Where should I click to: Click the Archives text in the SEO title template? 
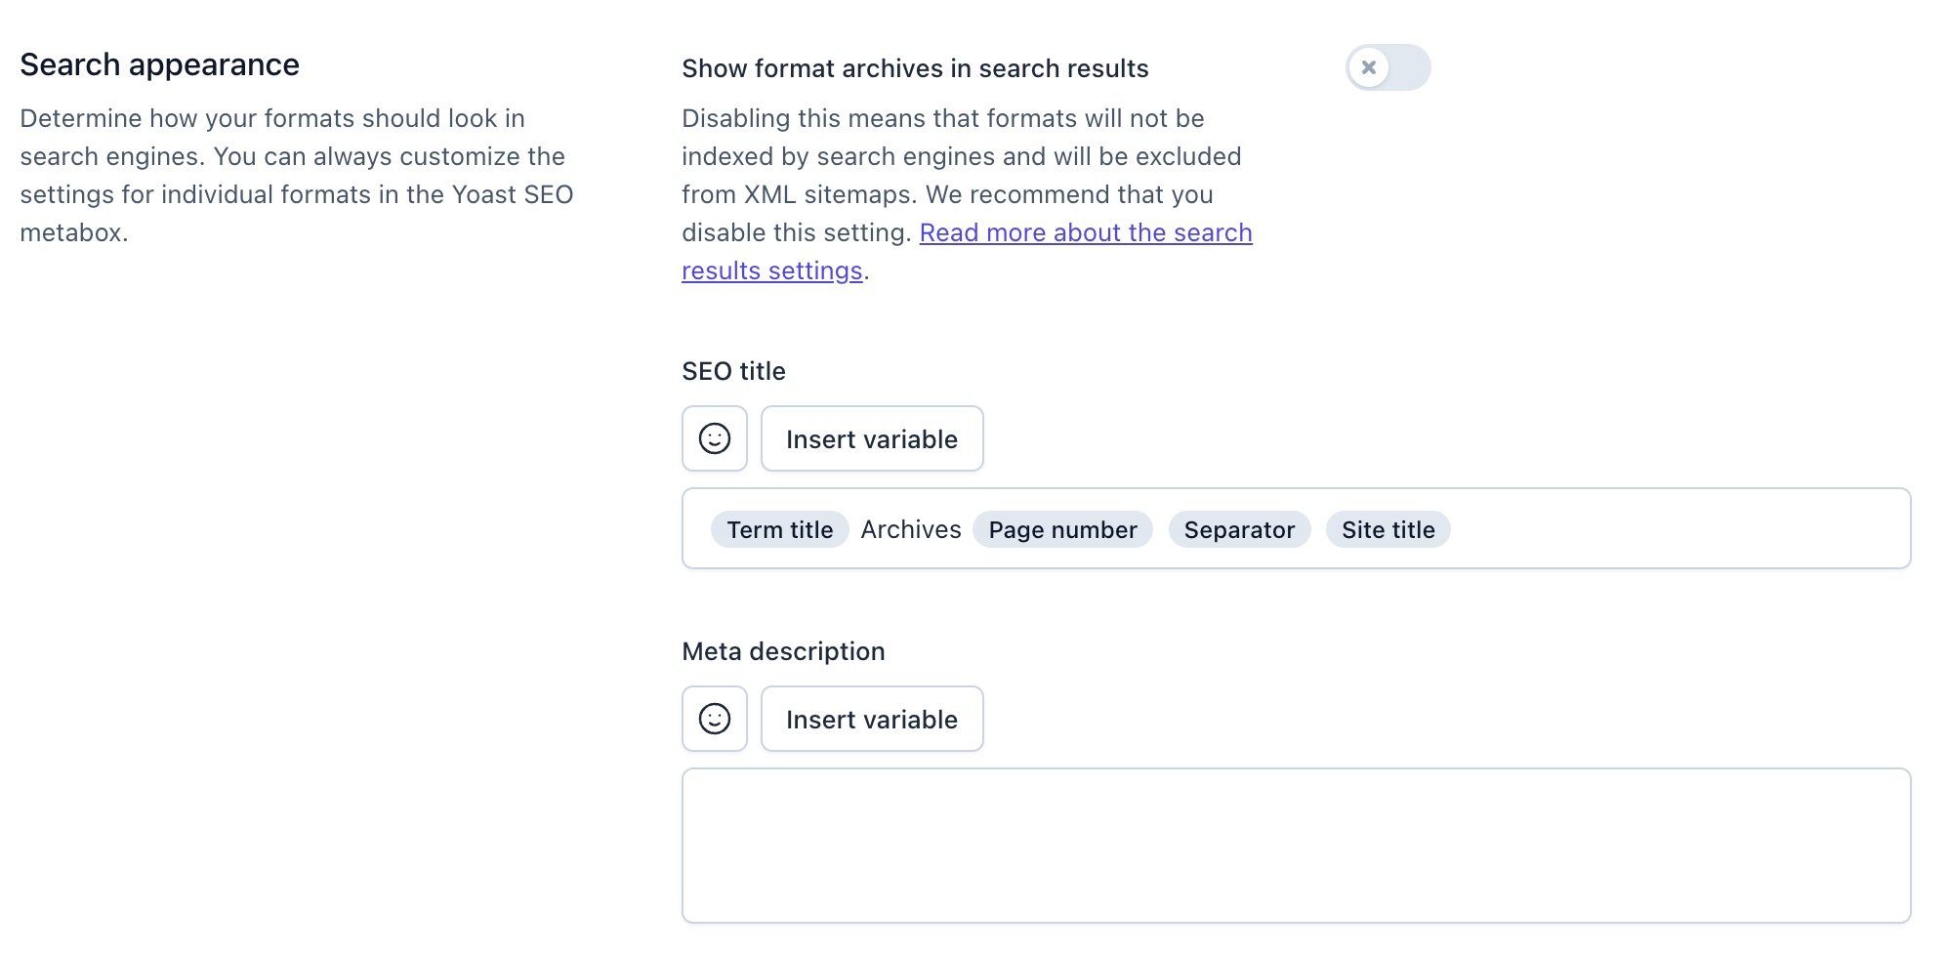(x=909, y=529)
